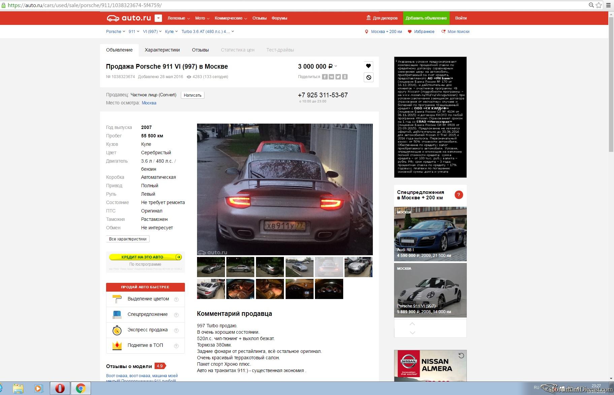This screenshot has height=395, width=614.
Task: Open the Купе body type dropdown
Action: (171, 32)
